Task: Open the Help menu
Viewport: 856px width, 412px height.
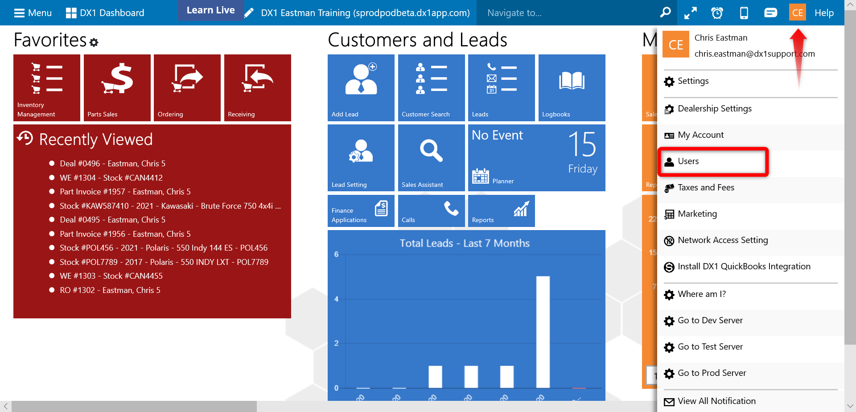Action: pos(824,13)
